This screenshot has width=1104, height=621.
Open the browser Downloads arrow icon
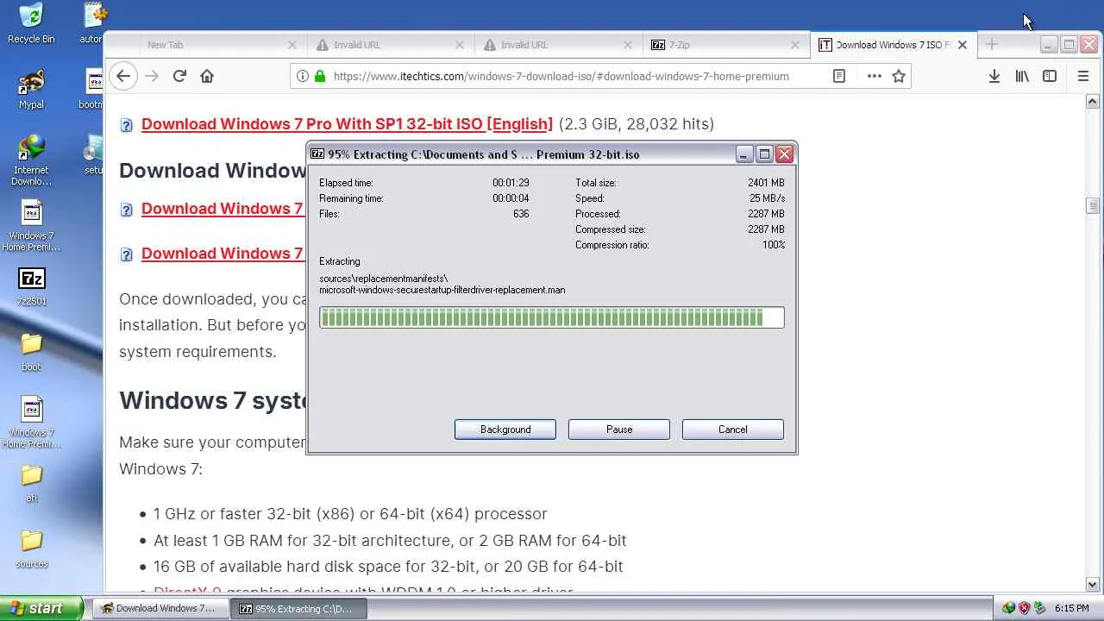point(994,76)
